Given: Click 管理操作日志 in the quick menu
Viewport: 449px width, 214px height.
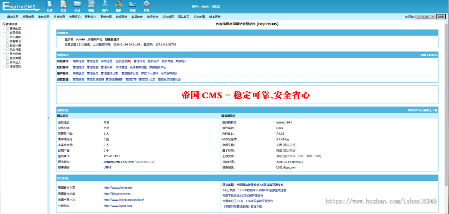Looking at the screenshot, I should coord(130,73).
